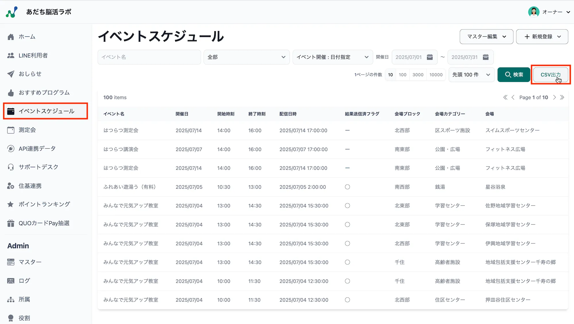Toggle result-sent flag for ふれあい遊湯う row

coord(347,187)
